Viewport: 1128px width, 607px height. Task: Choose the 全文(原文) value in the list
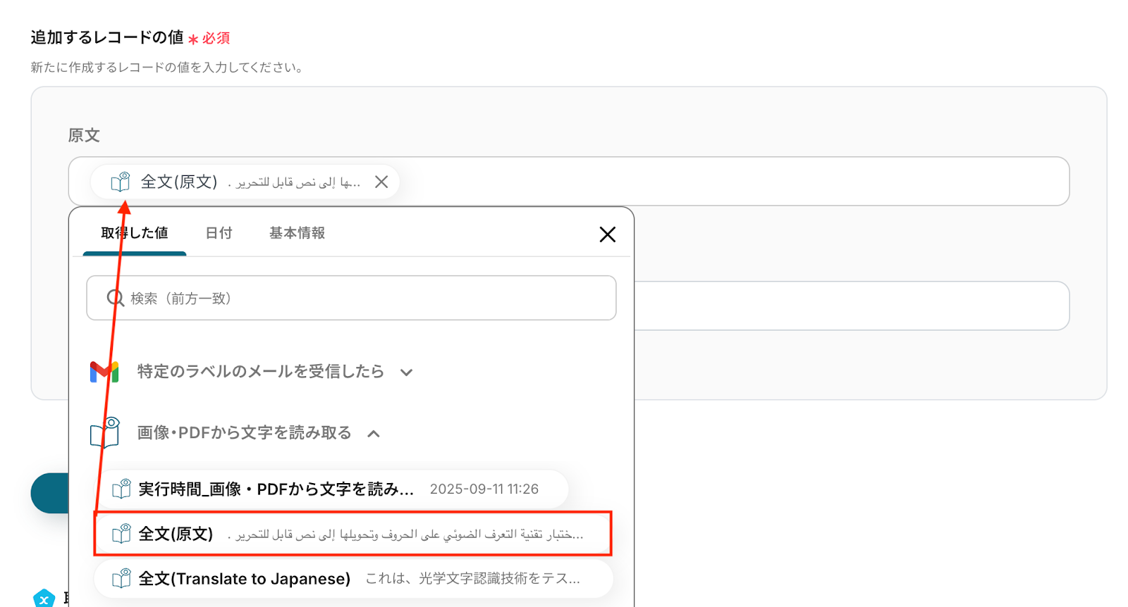pyautogui.click(x=353, y=534)
